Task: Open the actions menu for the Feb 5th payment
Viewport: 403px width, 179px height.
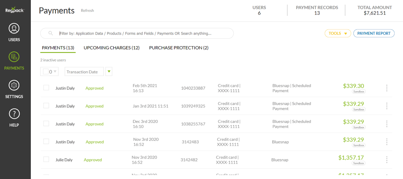Action: pos(387,88)
